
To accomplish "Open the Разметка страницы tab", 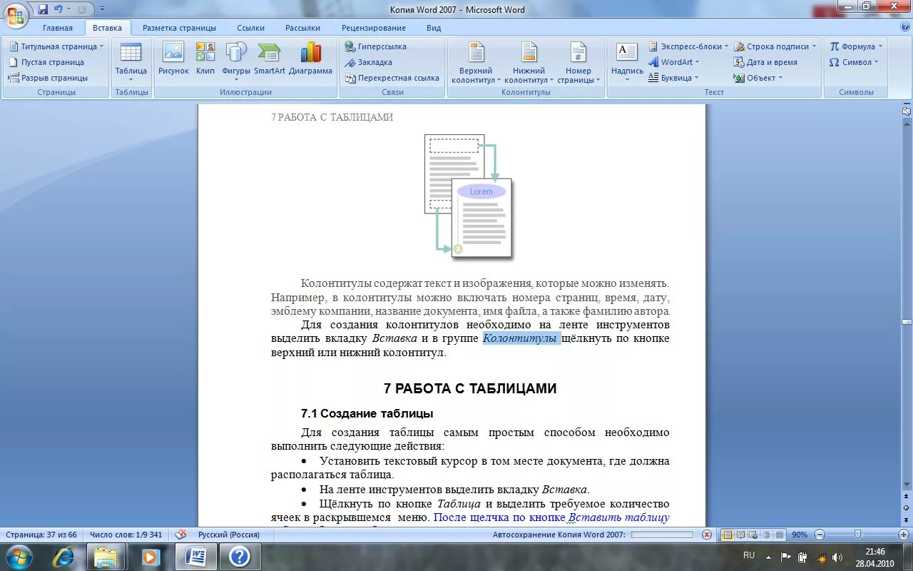I will 179,28.
